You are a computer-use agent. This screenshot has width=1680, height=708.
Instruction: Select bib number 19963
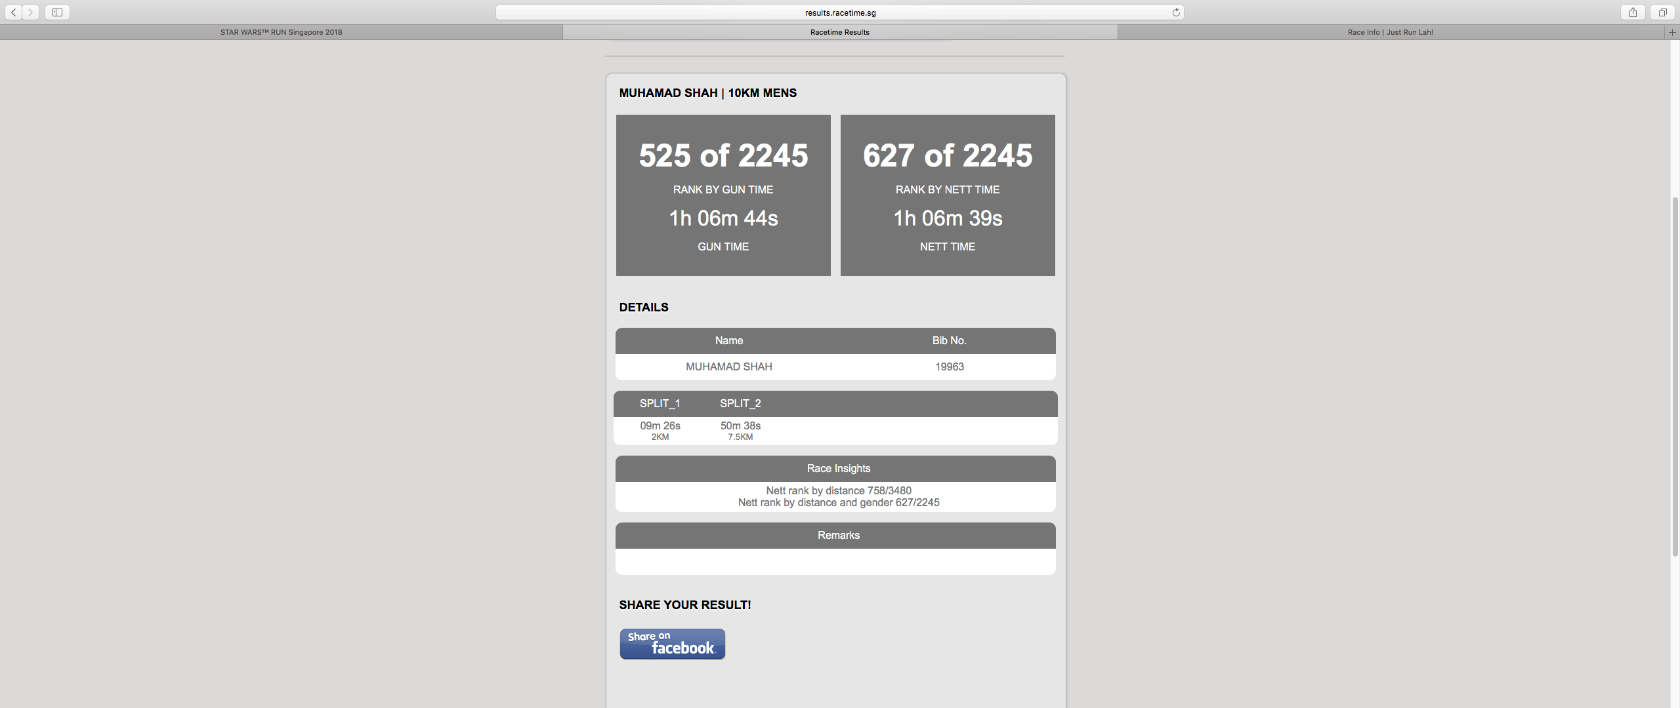[x=950, y=366]
